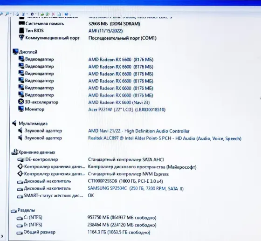
Task: Open the Realtek ALC897 audio link
Action: coord(165,138)
